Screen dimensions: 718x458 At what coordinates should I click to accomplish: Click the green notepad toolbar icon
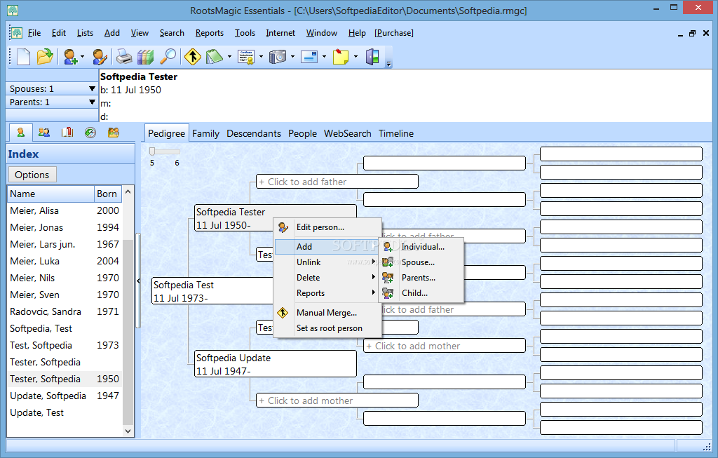point(215,57)
